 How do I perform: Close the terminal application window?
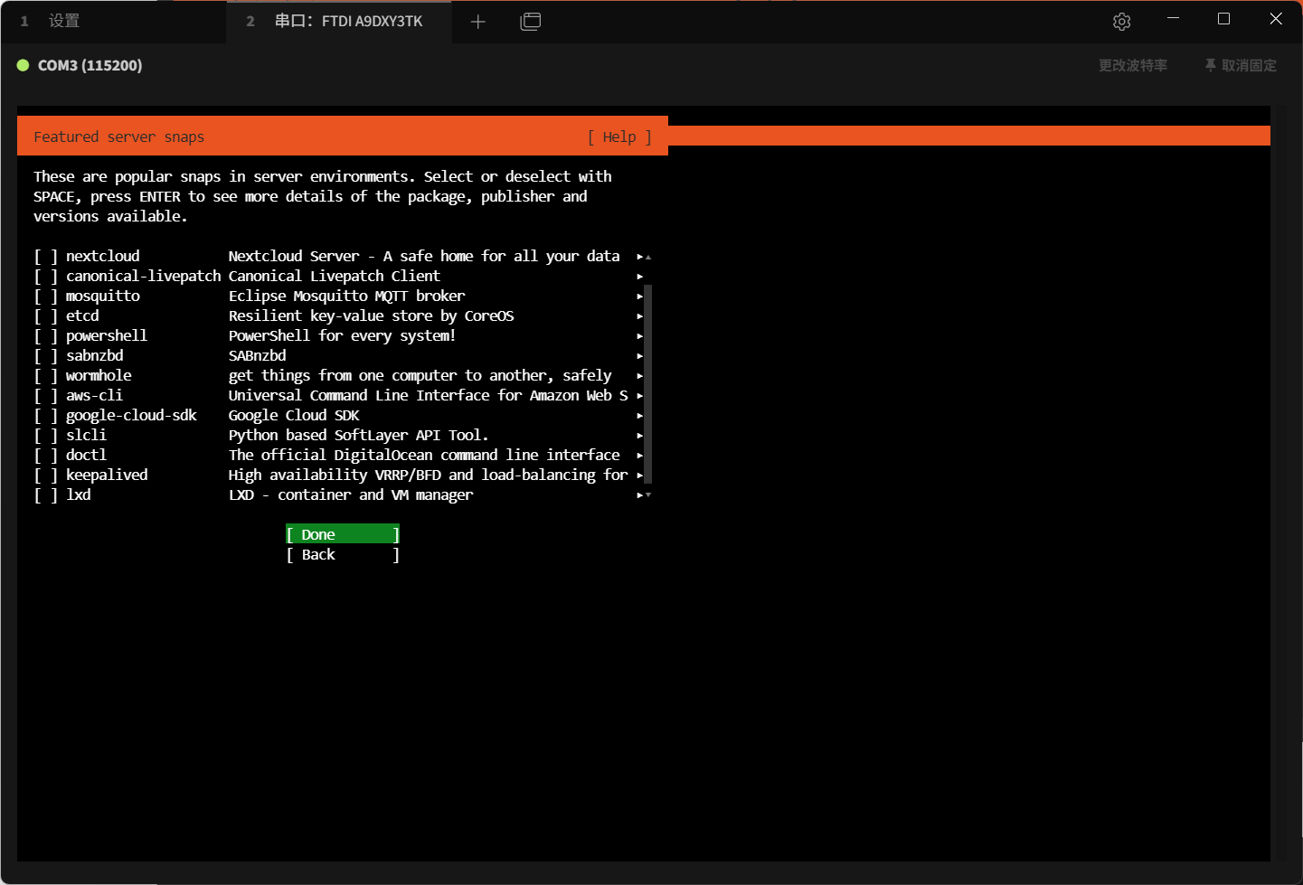(x=1276, y=19)
